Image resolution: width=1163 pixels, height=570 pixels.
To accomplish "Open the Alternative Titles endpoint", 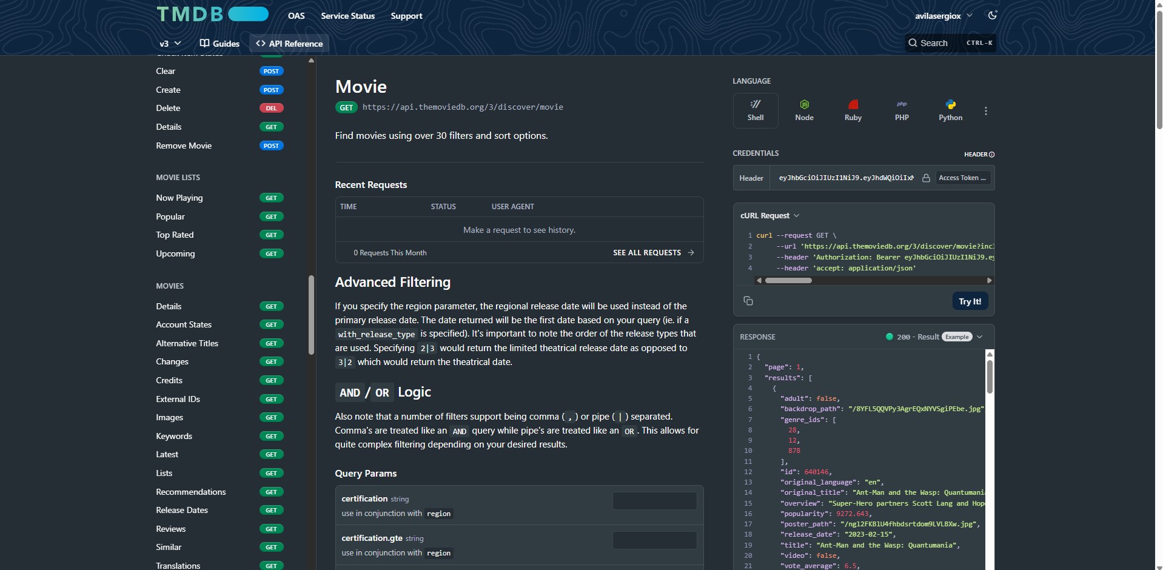I will pos(220,343).
